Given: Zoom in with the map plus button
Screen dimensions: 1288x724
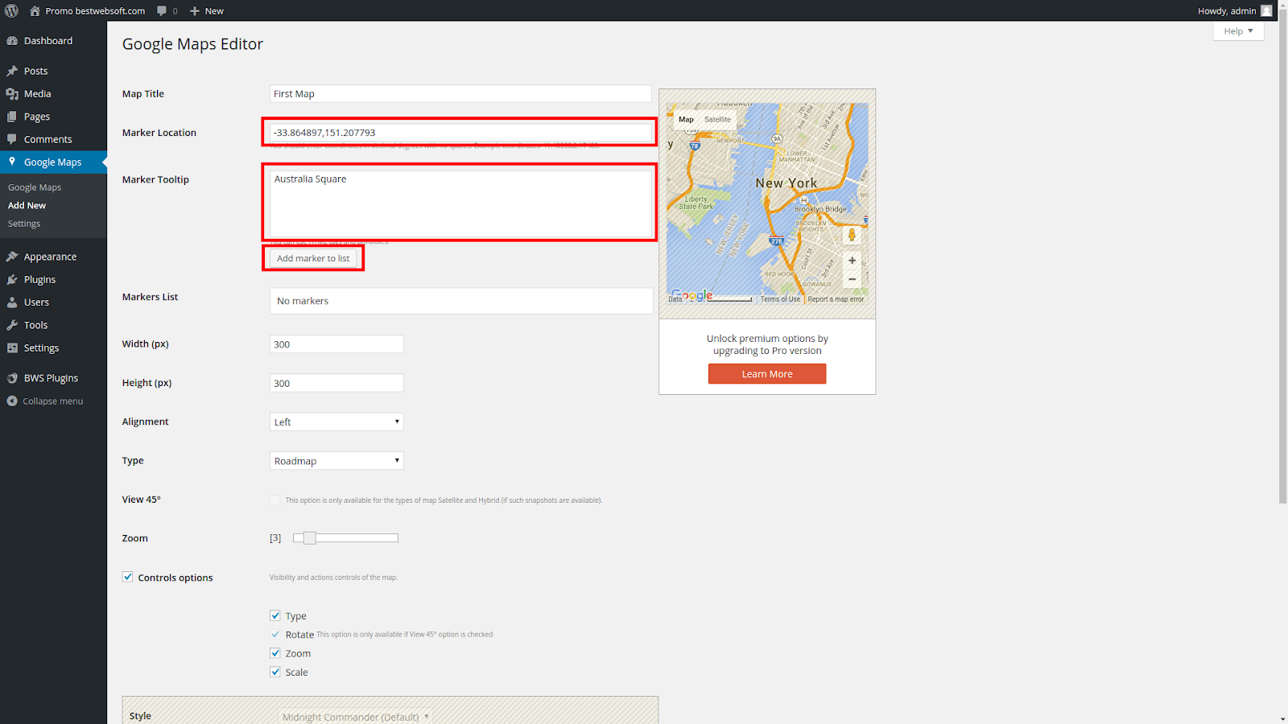Looking at the screenshot, I should coord(852,261).
